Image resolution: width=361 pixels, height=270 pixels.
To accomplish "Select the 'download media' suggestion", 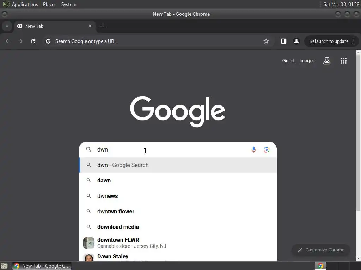I will pyautogui.click(x=178, y=227).
